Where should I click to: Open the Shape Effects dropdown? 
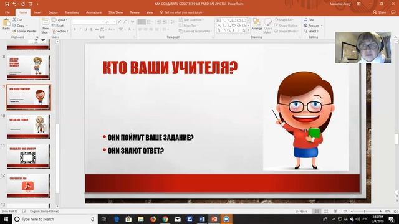point(286,31)
